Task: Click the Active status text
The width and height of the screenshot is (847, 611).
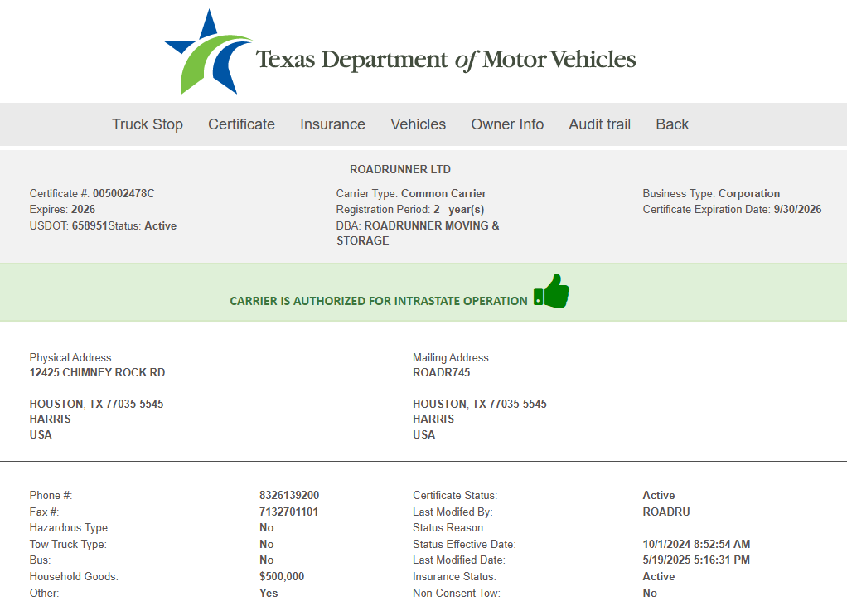Action: point(161,225)
